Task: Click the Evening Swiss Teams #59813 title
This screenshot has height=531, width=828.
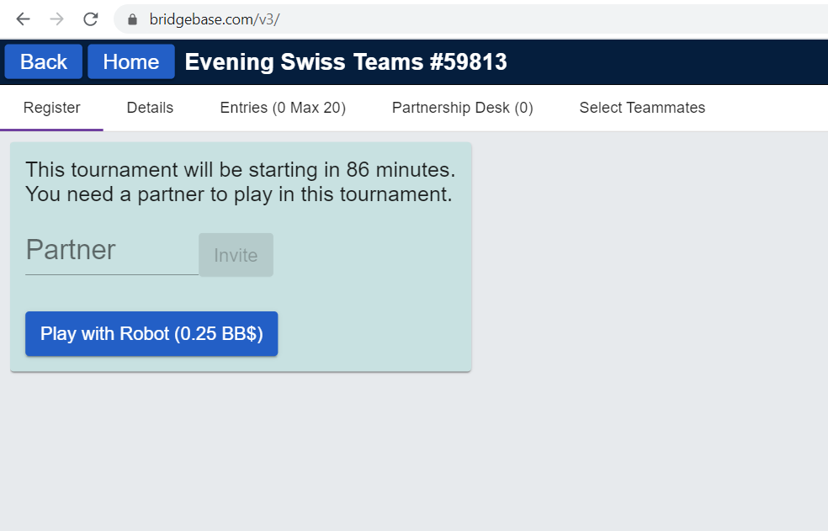Action: click(346, 61)
